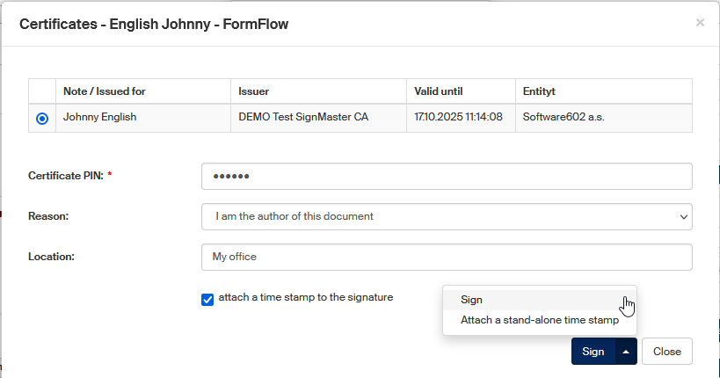720x378 pixels.
Task: Click into the Location text field
Action: pos(447,257)
